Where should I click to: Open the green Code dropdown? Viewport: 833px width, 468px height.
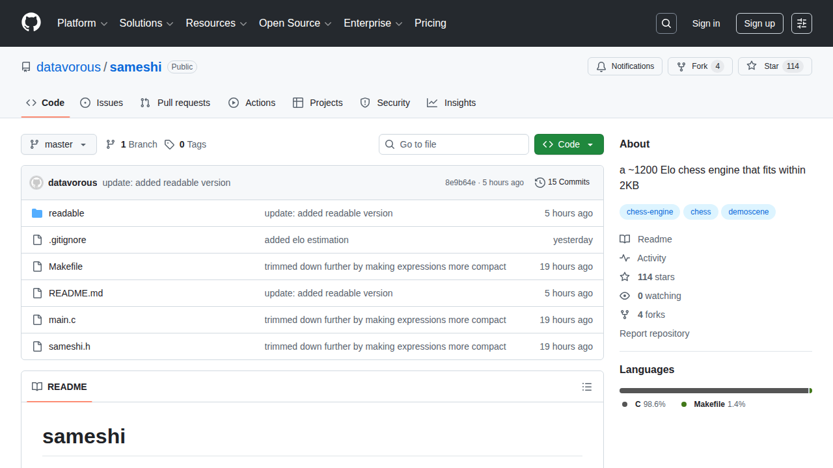pos(569,144)
